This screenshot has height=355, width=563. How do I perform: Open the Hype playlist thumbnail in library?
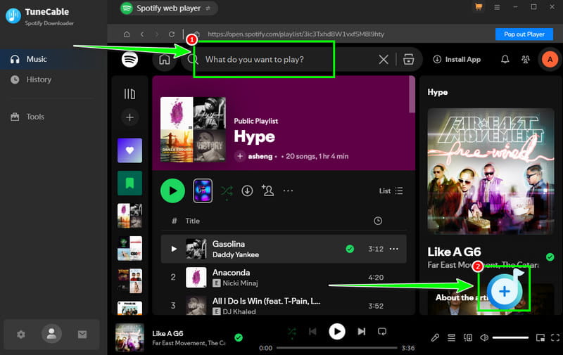click(x=129, y=216)
